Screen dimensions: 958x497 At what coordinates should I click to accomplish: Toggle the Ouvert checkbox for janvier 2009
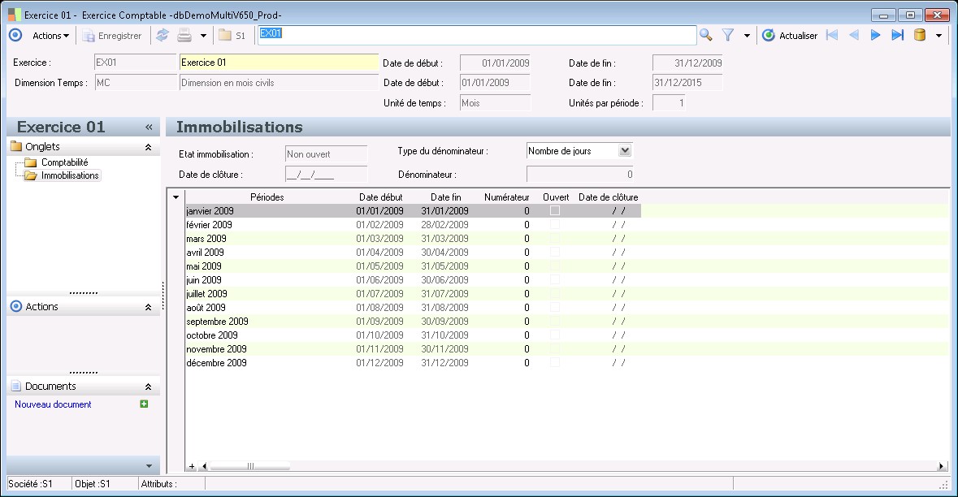[555, 210]
